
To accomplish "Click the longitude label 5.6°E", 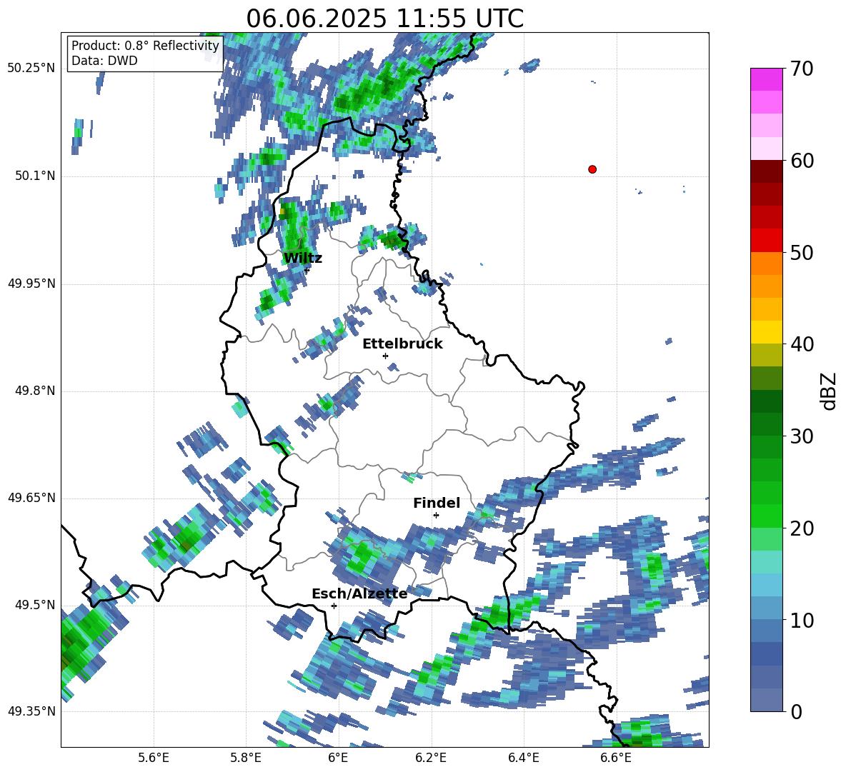I will pyautogui.click(x=154, y=758).
